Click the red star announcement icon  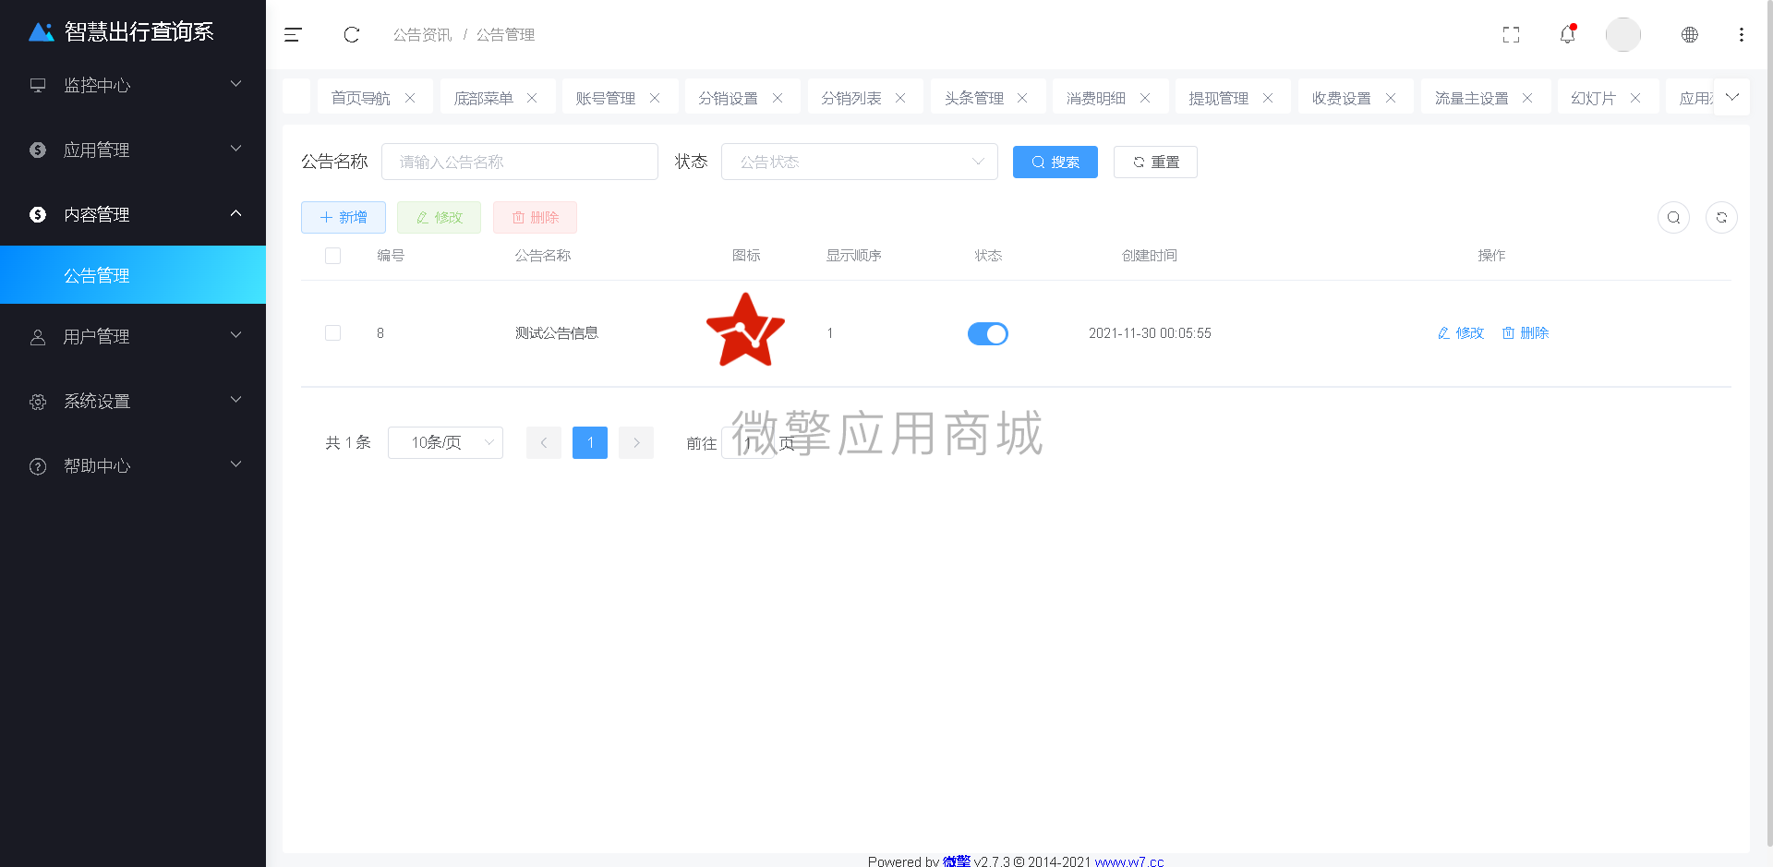(x=745, y=331)
